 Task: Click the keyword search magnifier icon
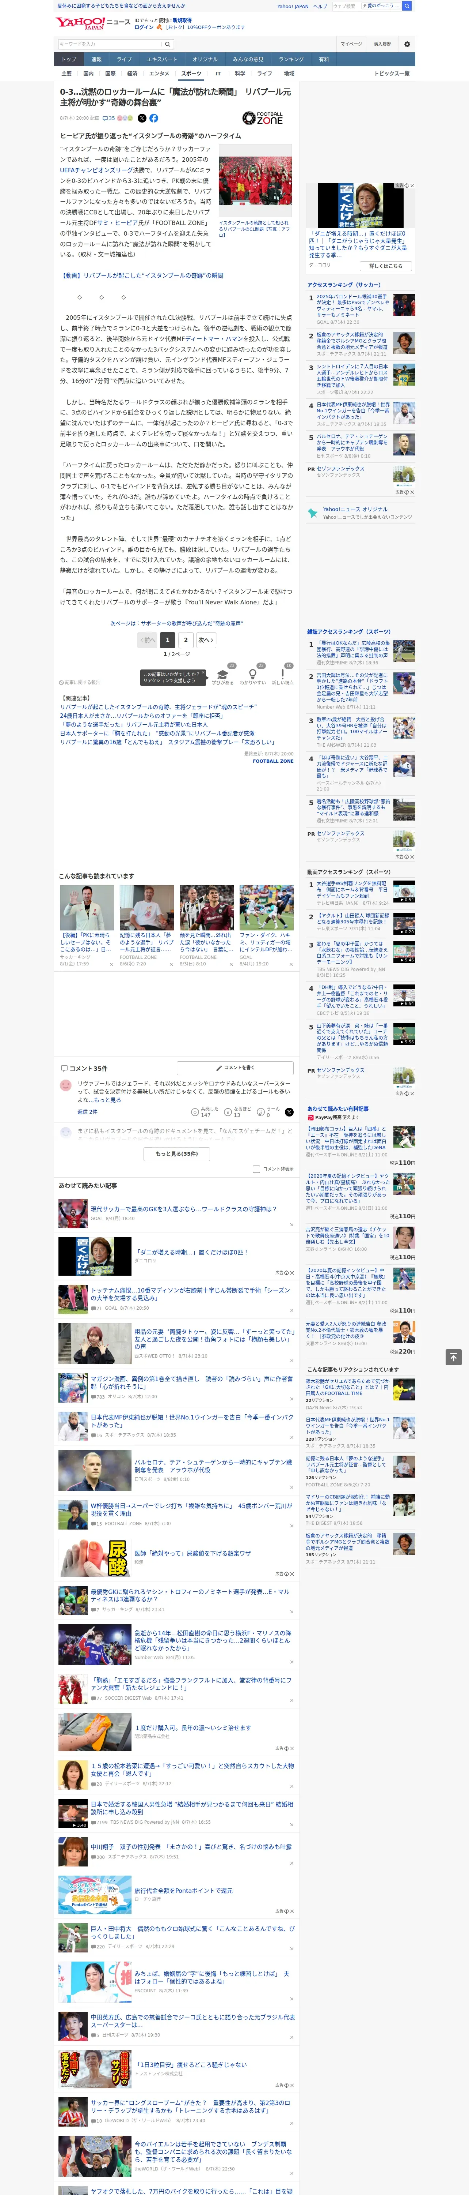[168, 44]
